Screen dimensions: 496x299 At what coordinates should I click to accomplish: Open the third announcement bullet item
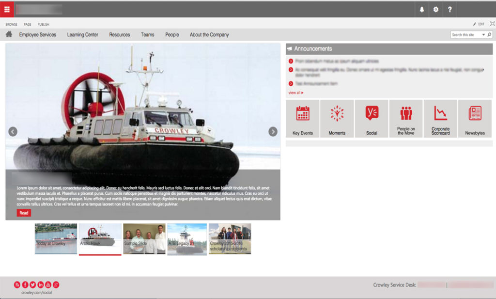(316, 83)
